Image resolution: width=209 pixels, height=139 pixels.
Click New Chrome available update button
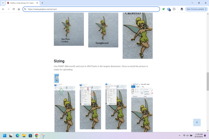point(195,9)
